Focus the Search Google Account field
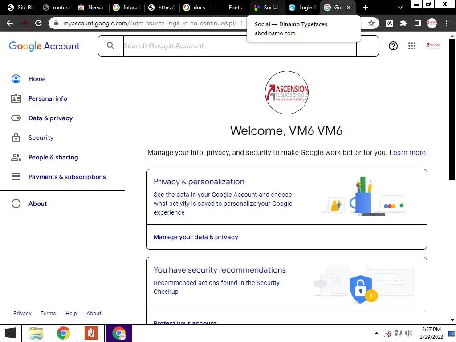This screenshot has height=342, width=456. pyautogui.click(x=240, y=46)
